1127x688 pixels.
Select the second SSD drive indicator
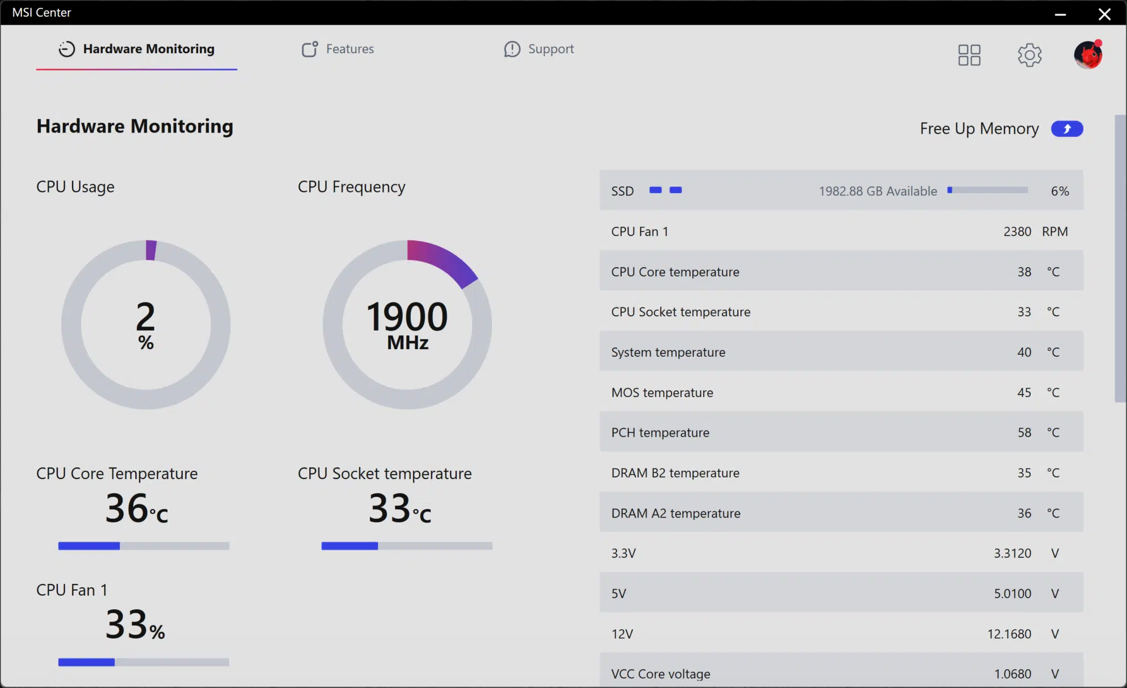point(676,190)
